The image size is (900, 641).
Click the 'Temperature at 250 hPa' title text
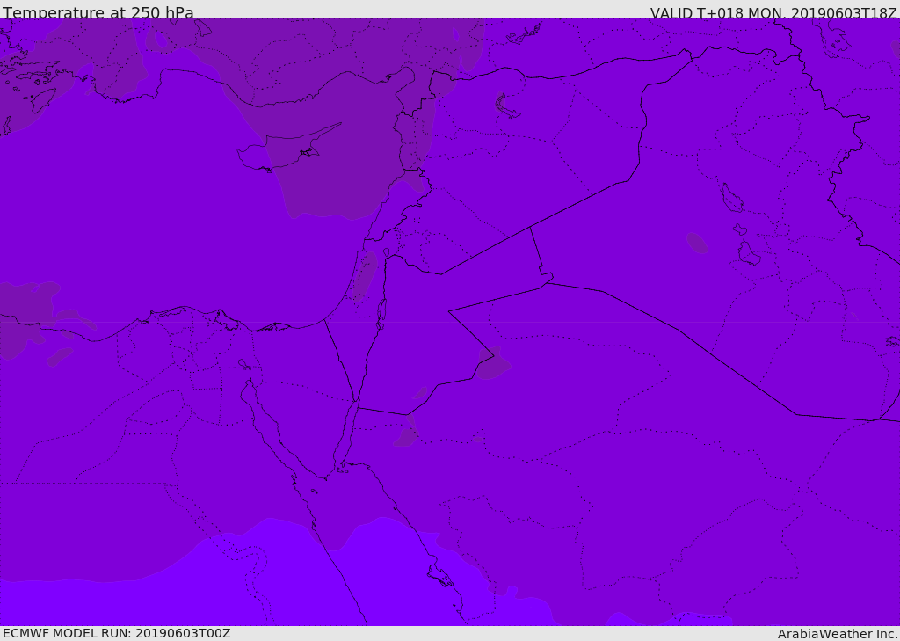(98, 12)
